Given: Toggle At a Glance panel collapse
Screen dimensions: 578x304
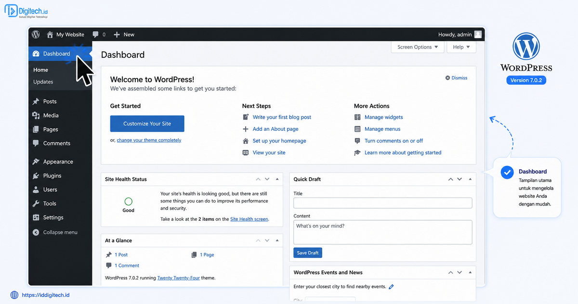Looking at the screenshot, I should [x=277, y=241].
